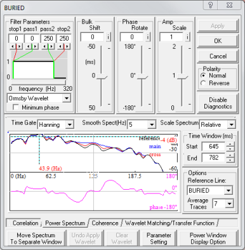Increment Time Window Start value up arrow
Viewport: 245px width, 250px height.
click(x=230, y=144)
